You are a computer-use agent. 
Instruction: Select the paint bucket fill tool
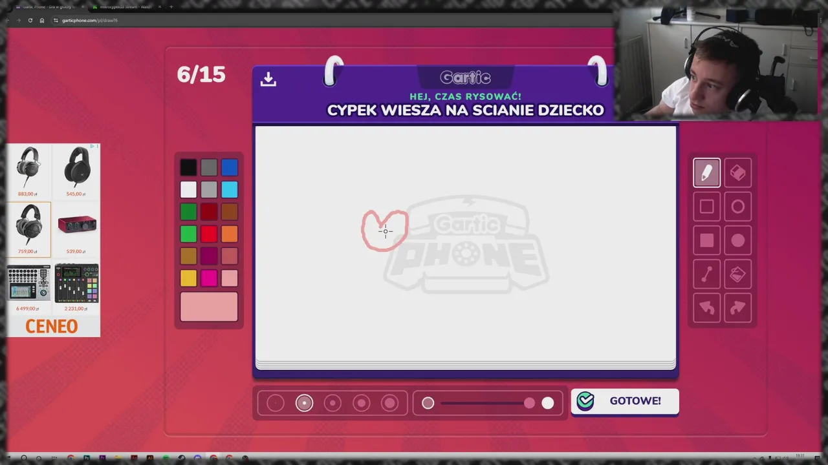737,274
